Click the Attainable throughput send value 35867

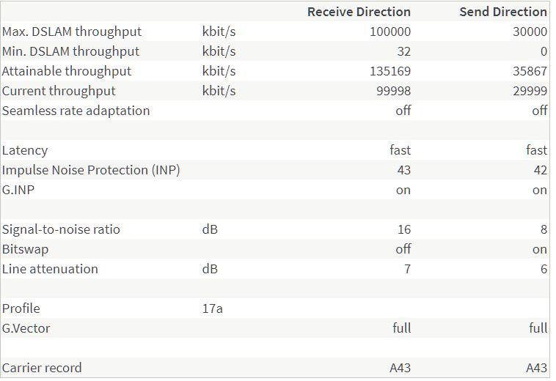point(530,71)
